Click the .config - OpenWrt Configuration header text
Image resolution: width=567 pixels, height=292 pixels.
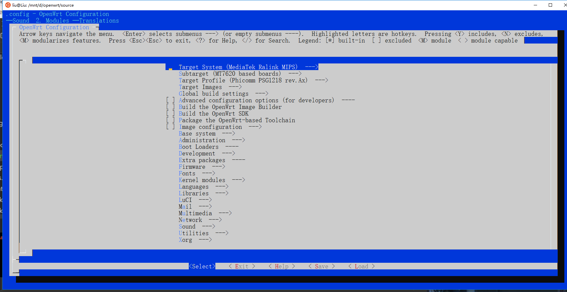click(x=57, y=14)
